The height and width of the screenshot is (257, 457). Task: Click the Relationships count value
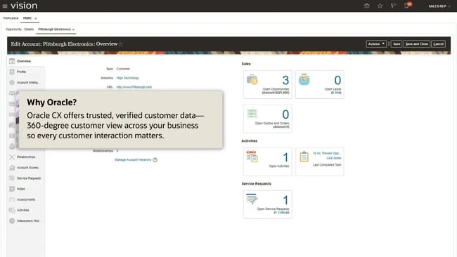click(117, 151)
